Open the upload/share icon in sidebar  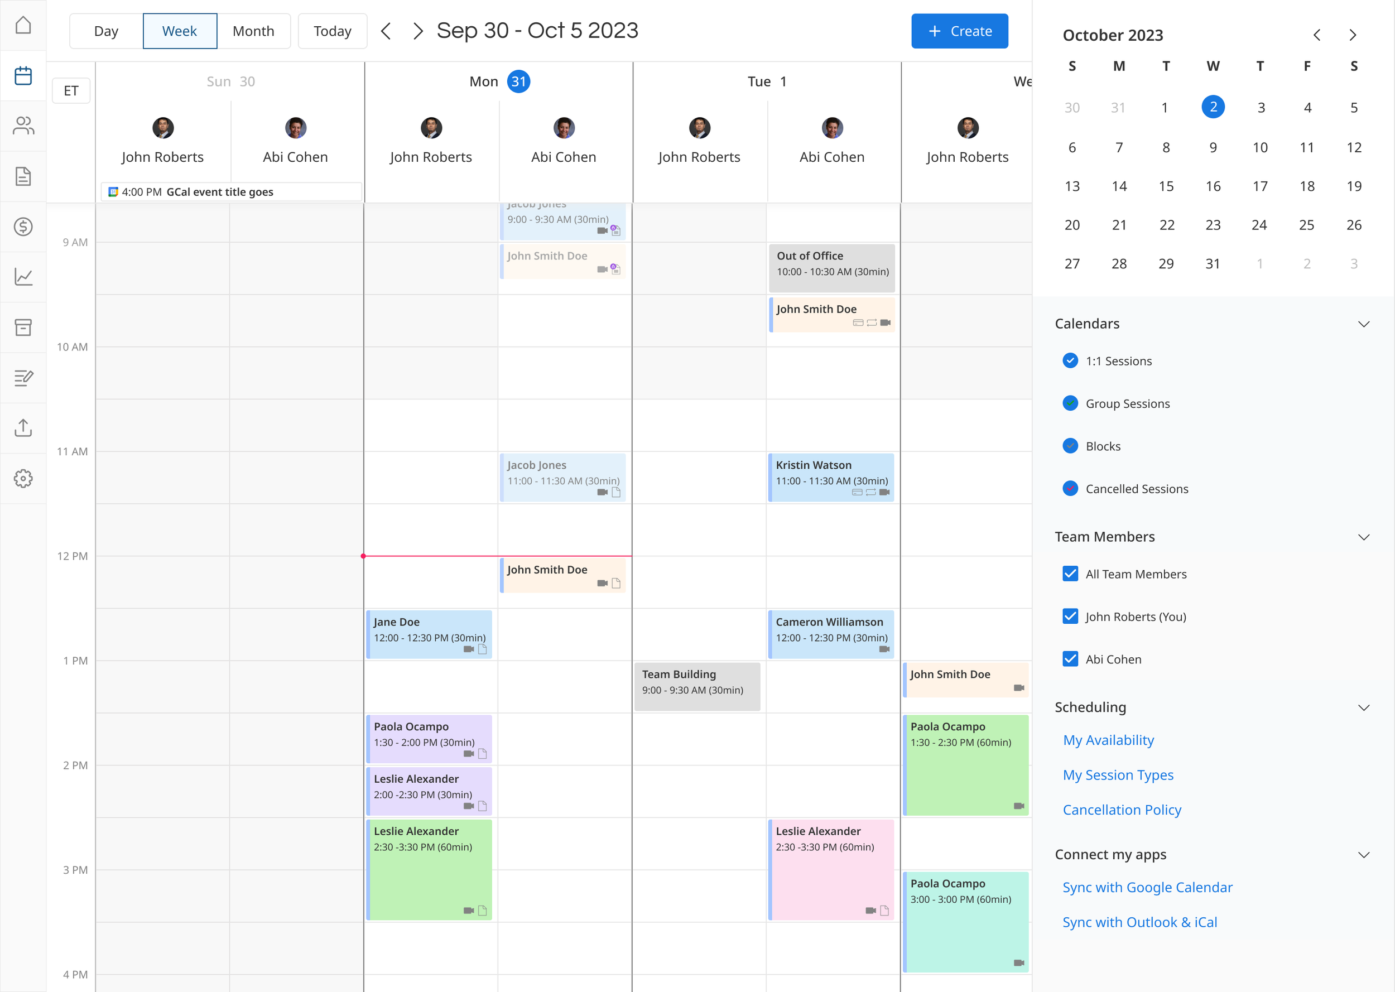coord(23,427)
